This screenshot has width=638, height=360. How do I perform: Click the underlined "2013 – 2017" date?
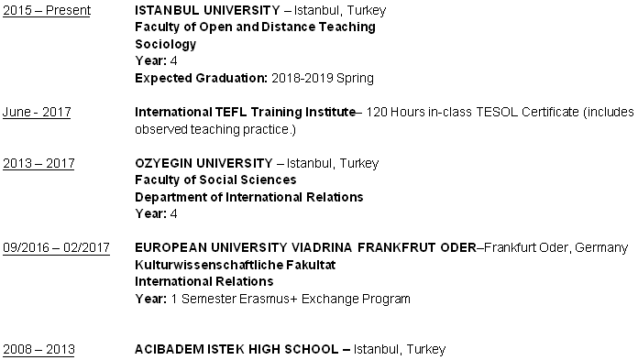pyautogui.click(x=38, y=163)
